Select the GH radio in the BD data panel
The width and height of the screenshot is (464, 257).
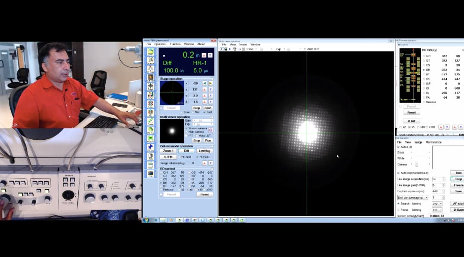[x=424, y=56]
